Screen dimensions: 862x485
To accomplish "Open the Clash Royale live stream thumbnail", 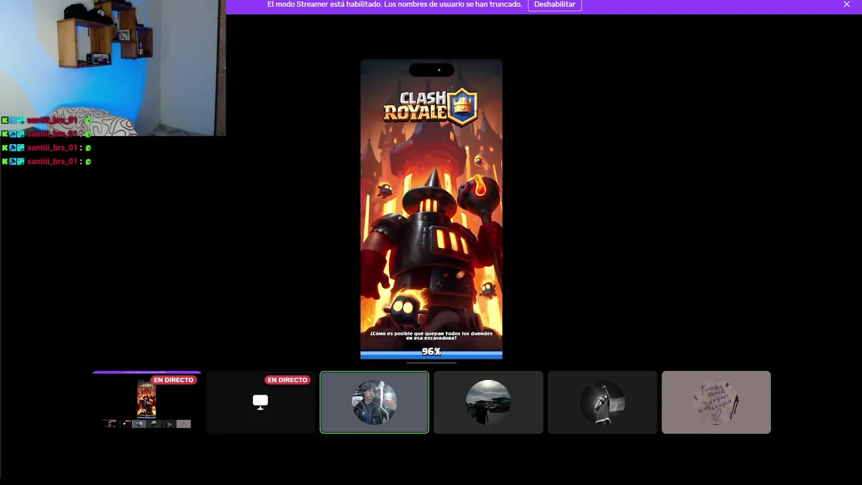I will pyautogui.click(x=147, y=402).
